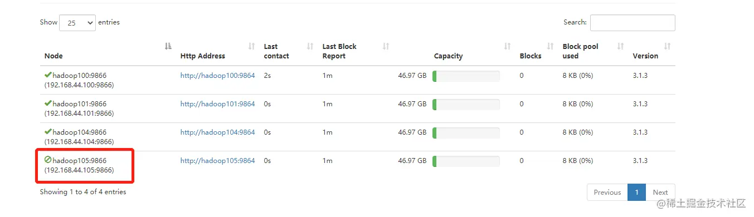
Task: Click sort arrows beside Blocks header
Action: [550, 46]
